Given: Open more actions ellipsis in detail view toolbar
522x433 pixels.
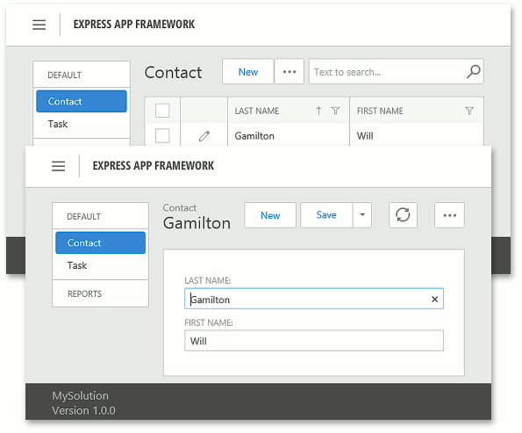Looking at the screenshot, I should [x=449, y=215].
